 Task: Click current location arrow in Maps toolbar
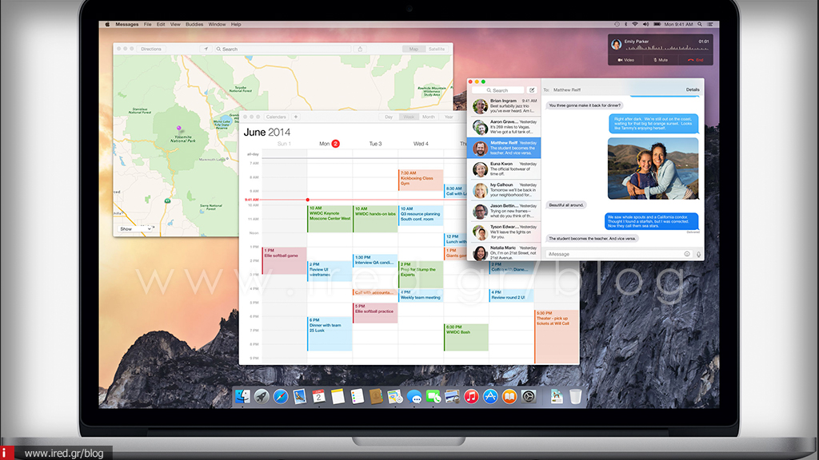(206, 49)
